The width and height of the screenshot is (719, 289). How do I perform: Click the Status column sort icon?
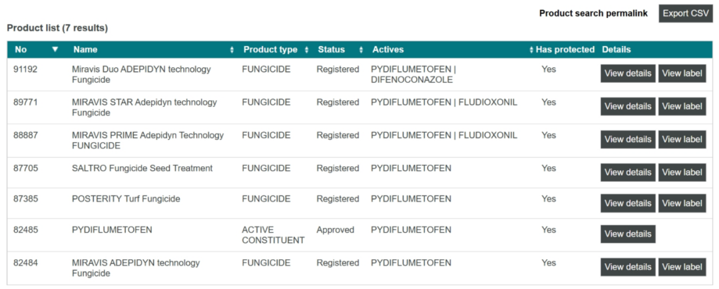(x=361, y=50)
